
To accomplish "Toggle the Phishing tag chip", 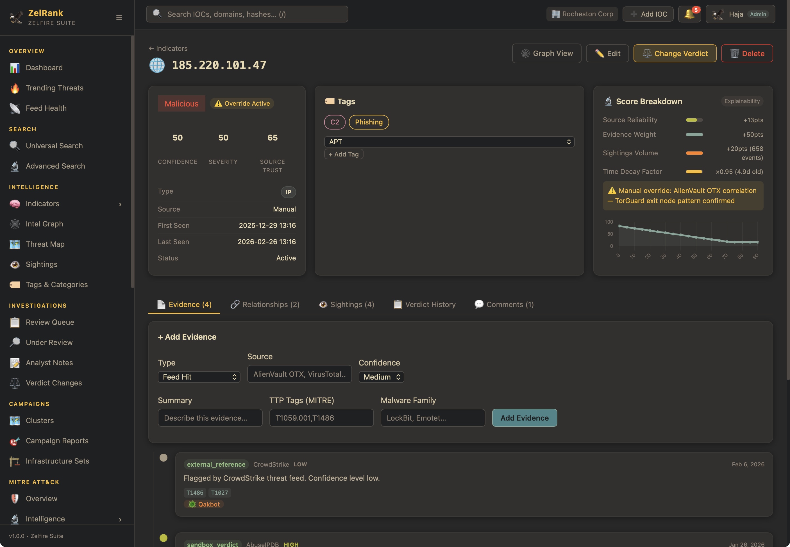I will [x=368, y=122].
